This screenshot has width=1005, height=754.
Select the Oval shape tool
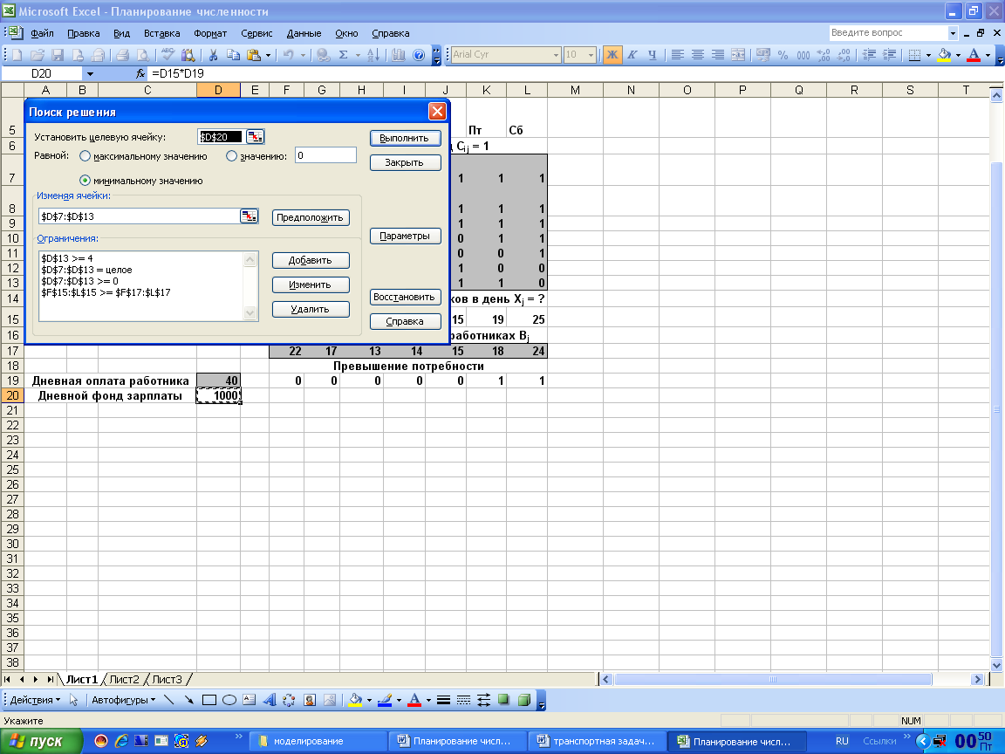click(x=229, y=700)
